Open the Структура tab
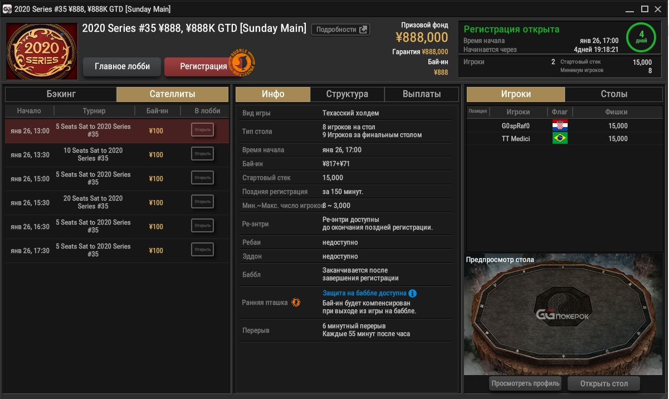The image size is (669, 399). point(347,94)
